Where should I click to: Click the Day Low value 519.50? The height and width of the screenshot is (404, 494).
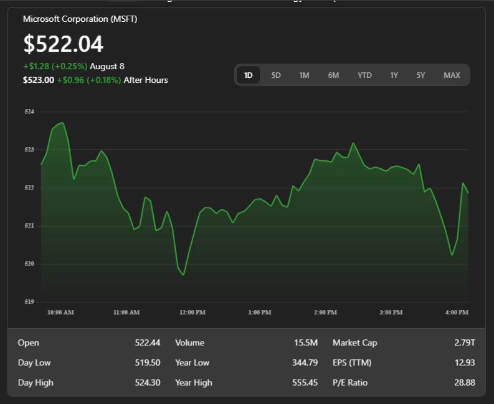(x=147, y=363)
